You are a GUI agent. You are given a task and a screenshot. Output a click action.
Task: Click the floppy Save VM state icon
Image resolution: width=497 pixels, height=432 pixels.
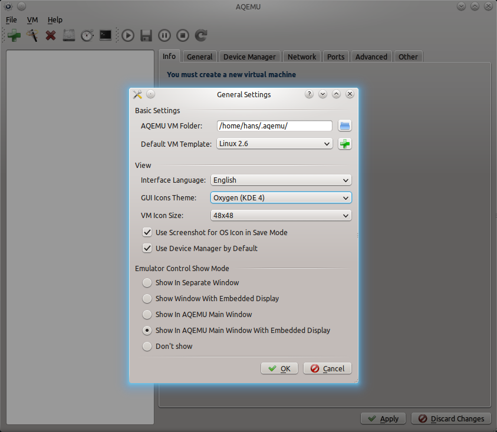point(146,35)
